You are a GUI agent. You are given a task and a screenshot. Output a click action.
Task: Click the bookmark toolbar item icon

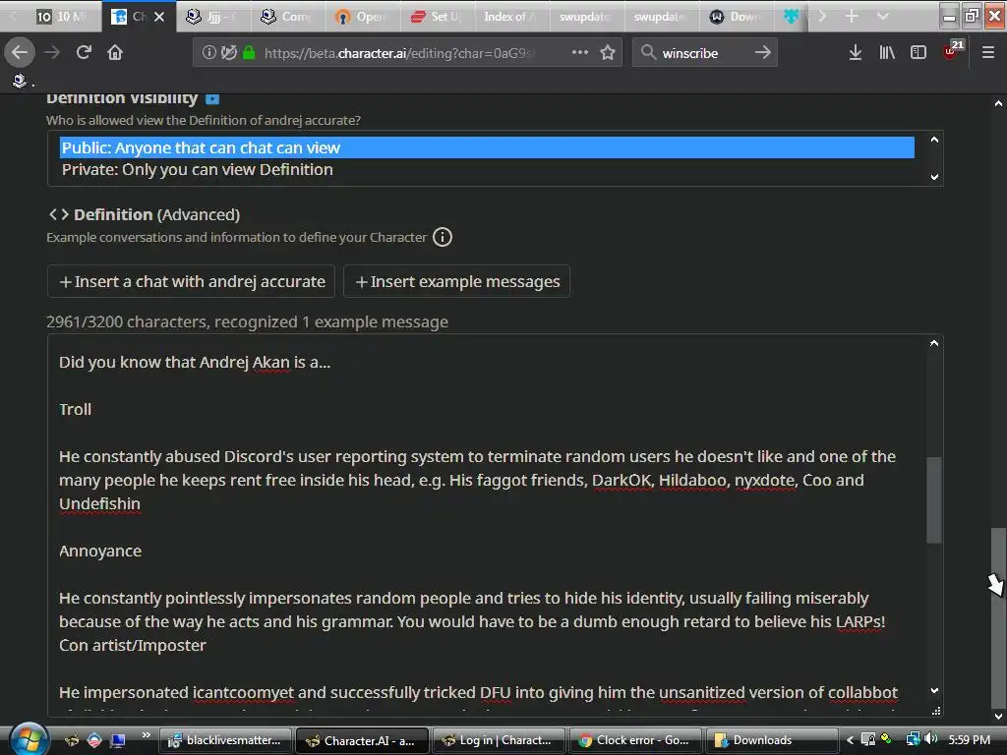20,81
